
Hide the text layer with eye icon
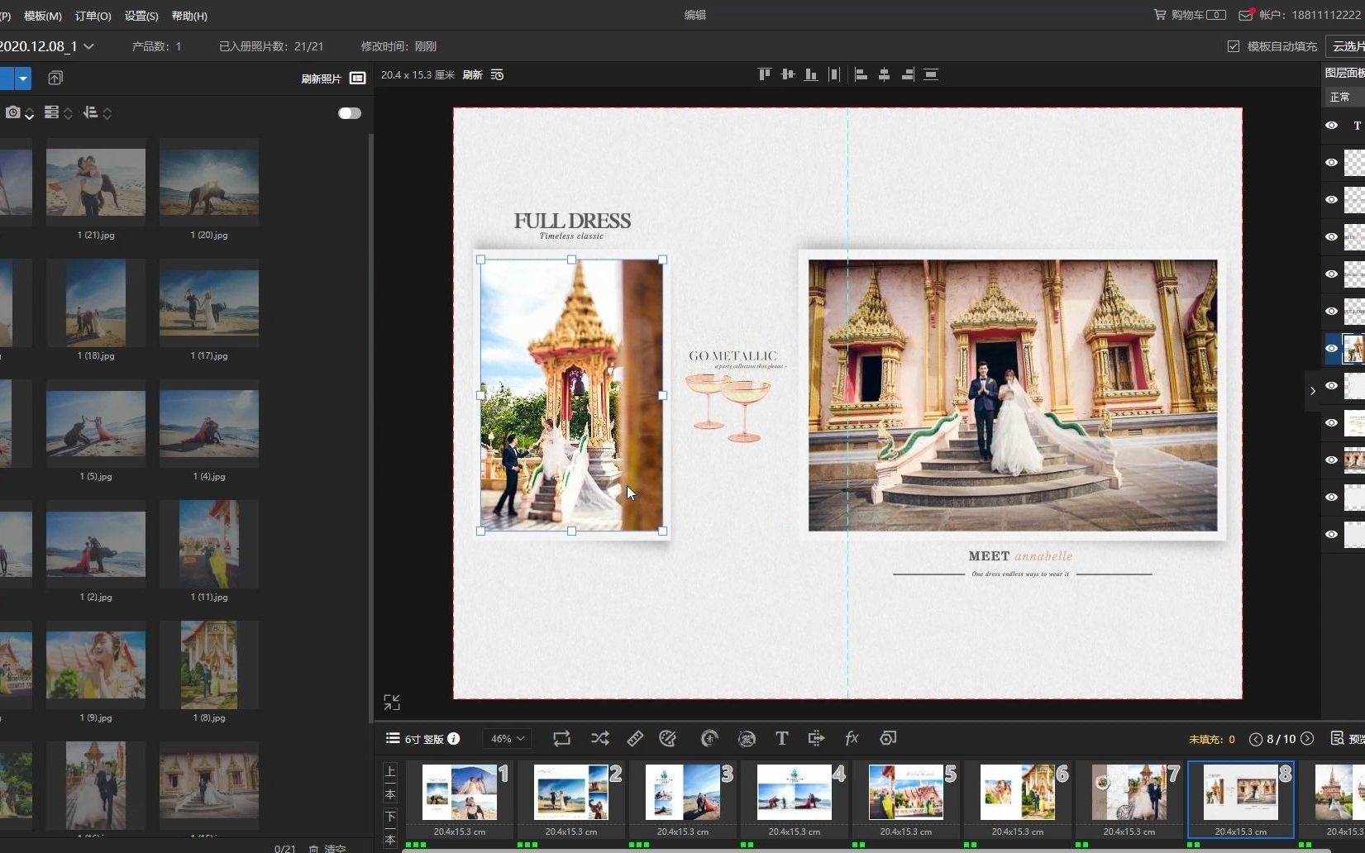(1331, 126)
